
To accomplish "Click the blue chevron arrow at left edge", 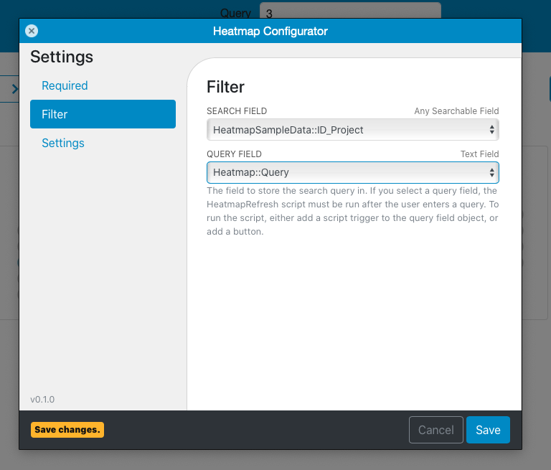I will (x=15, y=88).
